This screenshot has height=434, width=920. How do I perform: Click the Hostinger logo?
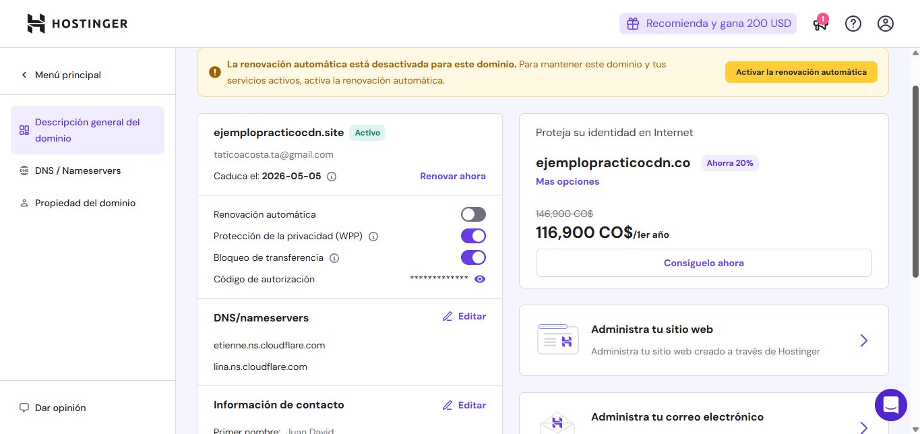78,24
